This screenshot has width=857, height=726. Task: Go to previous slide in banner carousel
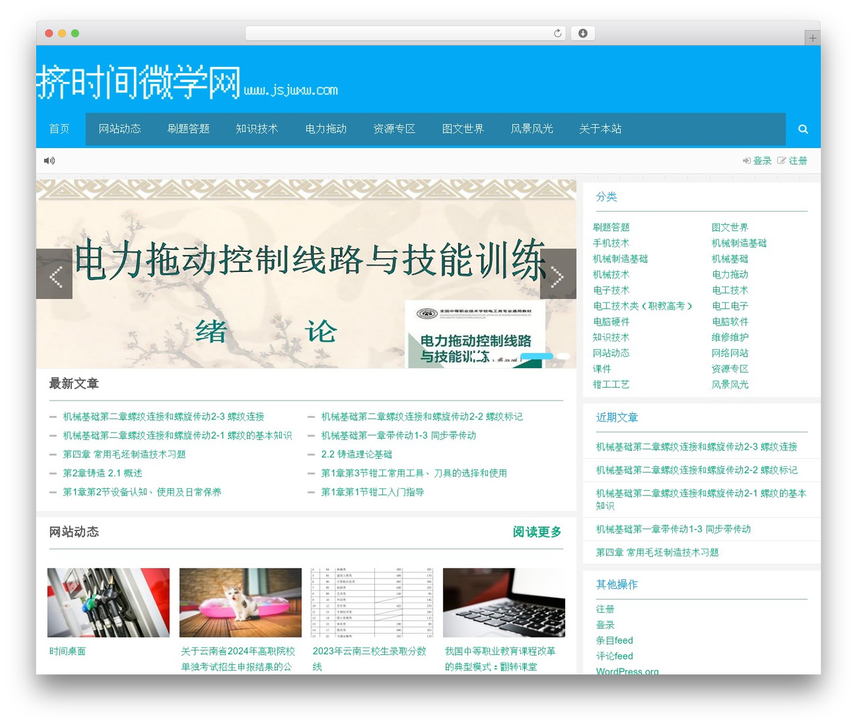coord(54,274)
